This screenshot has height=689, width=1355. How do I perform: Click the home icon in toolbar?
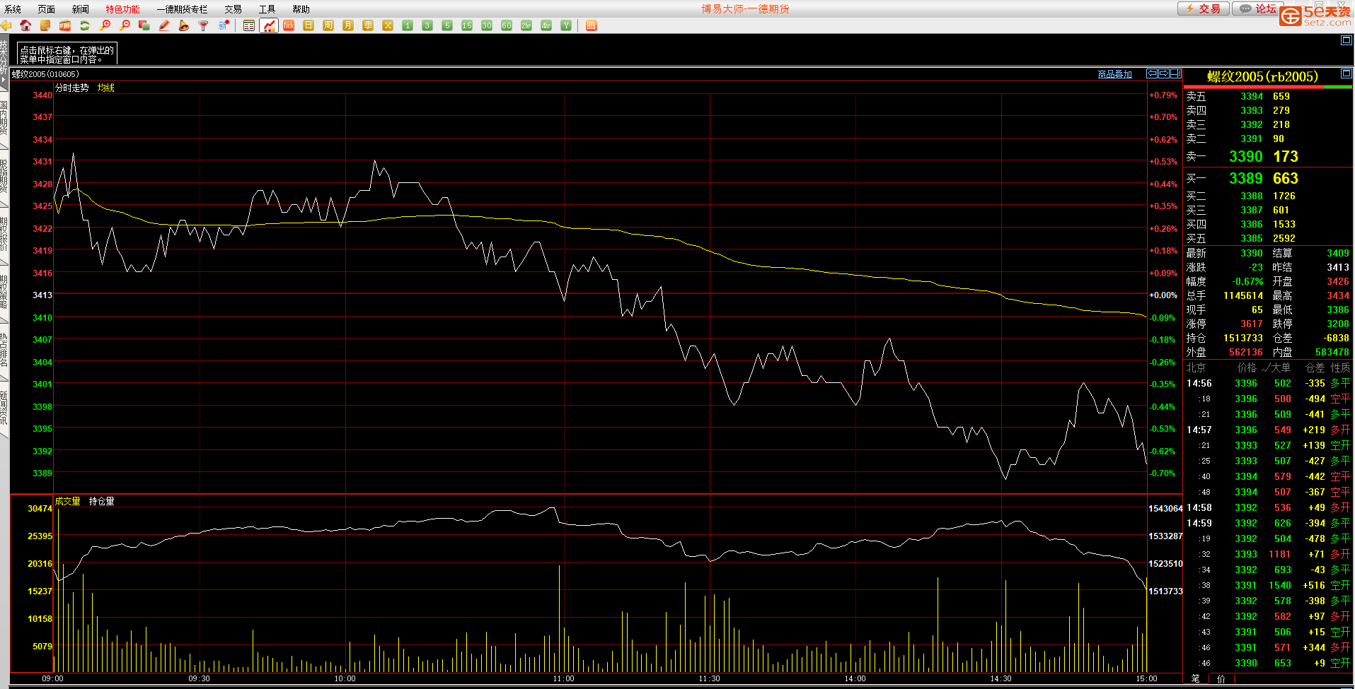coord(25,25)
